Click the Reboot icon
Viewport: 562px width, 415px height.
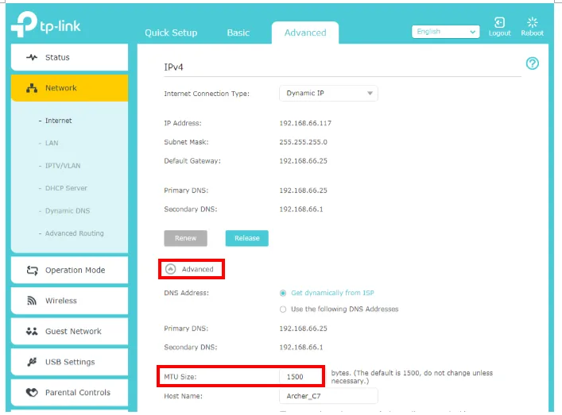533,22
